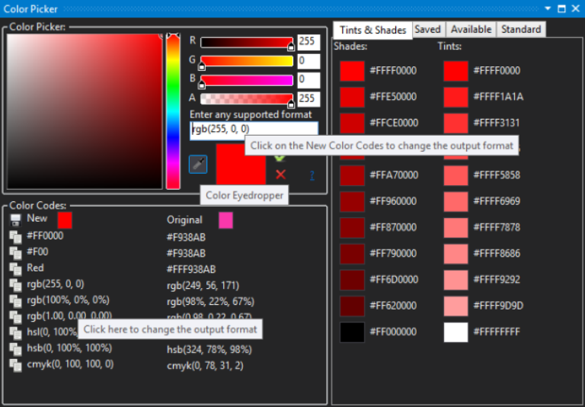
Task: Open the Available tab
Action: point(471,29)
